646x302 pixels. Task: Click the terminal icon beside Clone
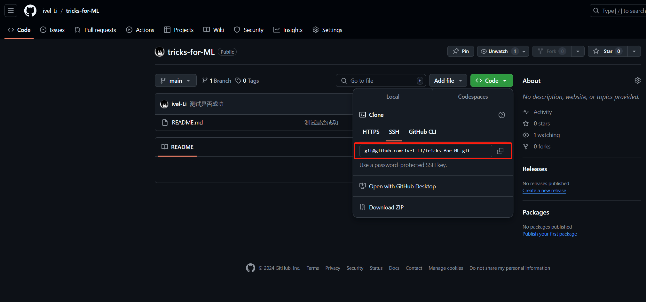[363, 115]
